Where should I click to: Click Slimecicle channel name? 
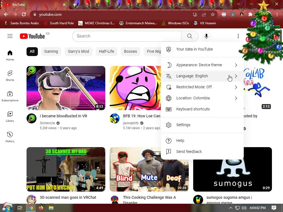(x=47, y=123)
